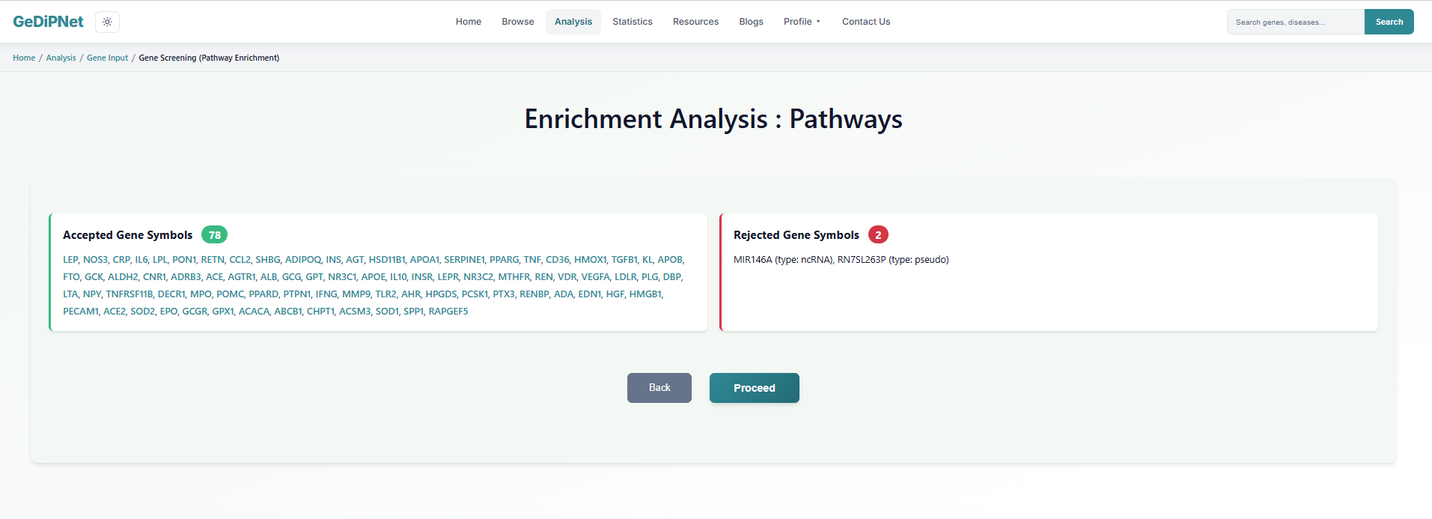
Task: Open the PPARG gene link
Action: (504, 260)
